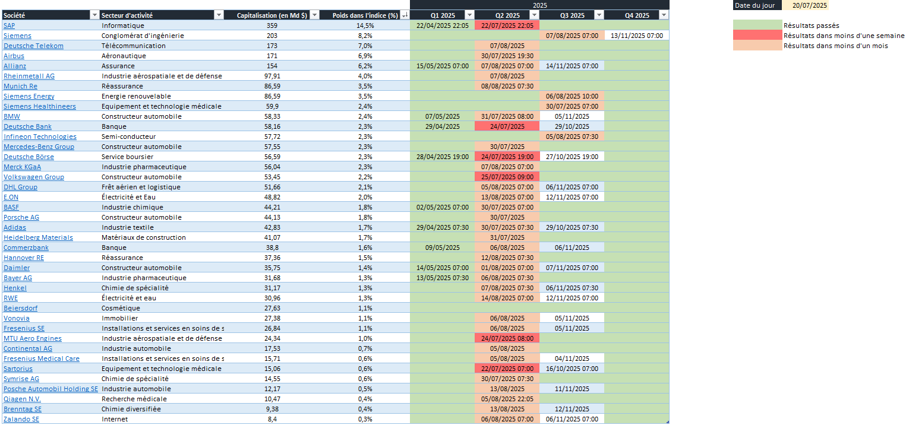Open the MTU Aero Engines link
Image resolution: width=906 pixels, height=425 pixels.
[33, 338]
